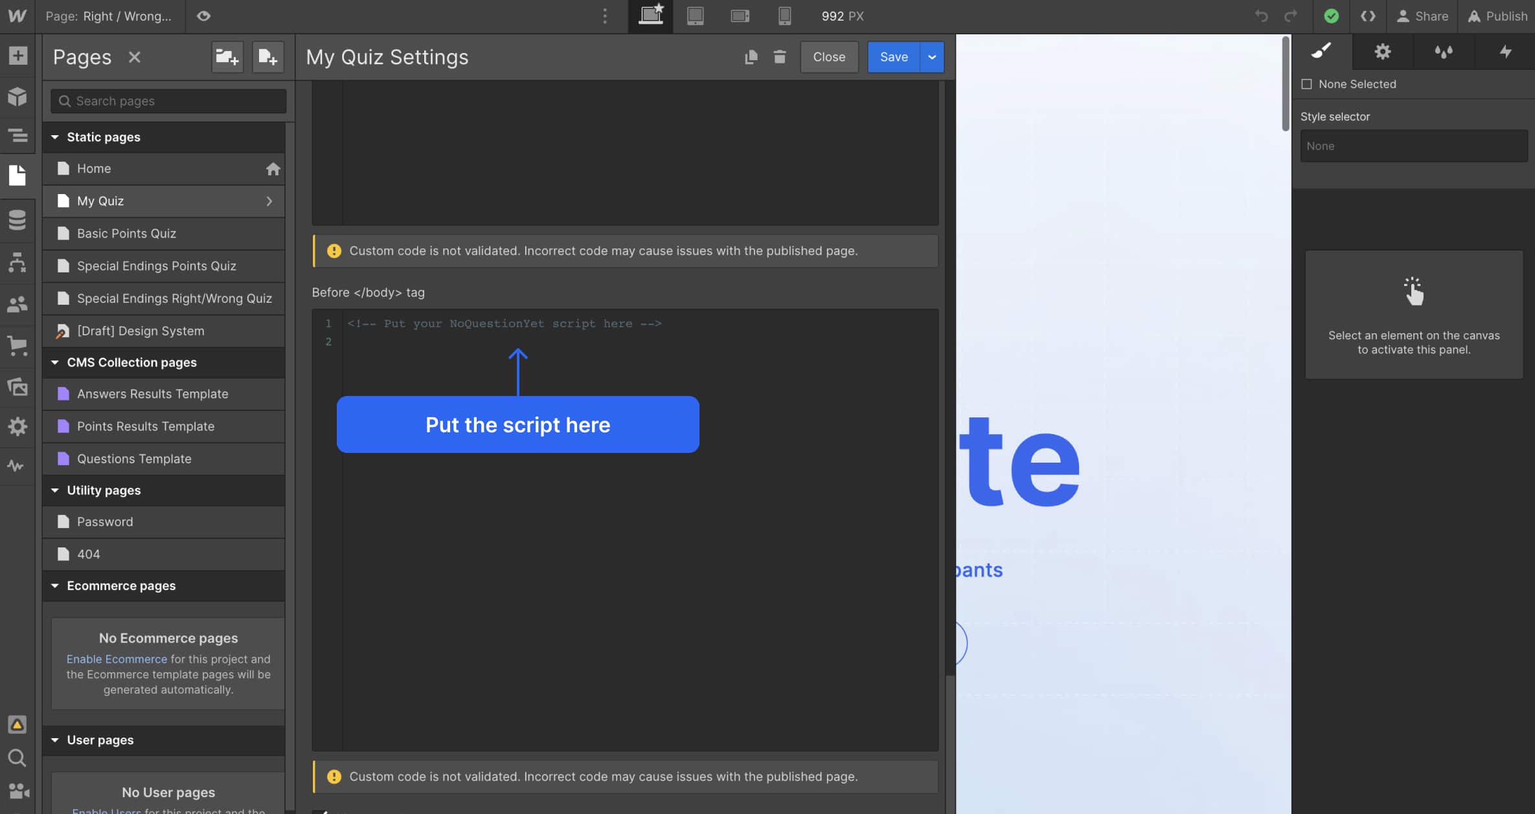The image size is (1535, 814).
Task: Toggle preview mode eye icon
Action: tap(203, 16)
